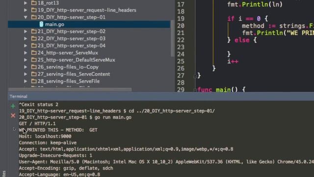Open a new terminal session with the green plus icon
Screen dimensions: 314x177
click(13, 106)
